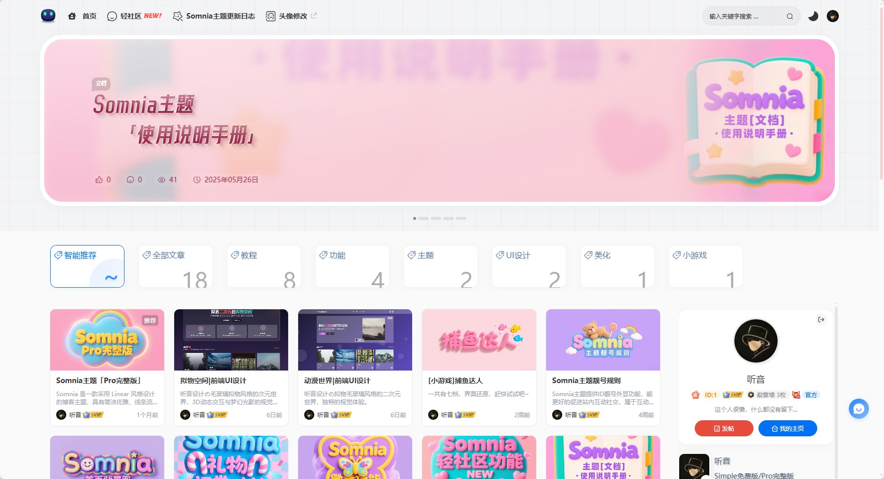884x479 pixels.
Task: Switch to the 全部文章 category tab
Action: pyautogui.click(x=175, y=266)
